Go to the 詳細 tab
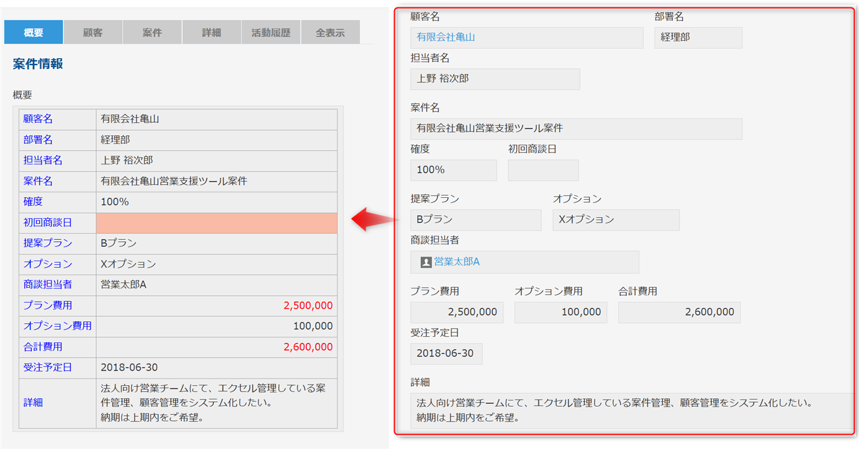Image resolution: width=859 pixels, height=449 pixels. [x=212, y=32]
